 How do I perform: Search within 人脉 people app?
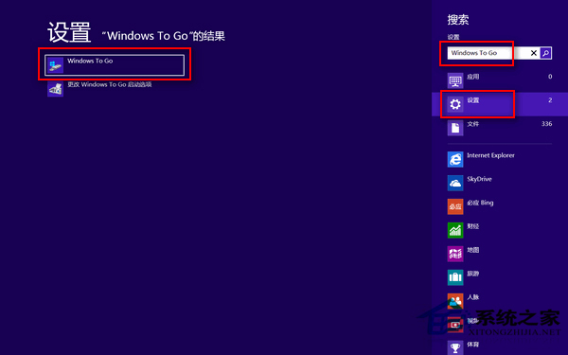click(500, 301)
